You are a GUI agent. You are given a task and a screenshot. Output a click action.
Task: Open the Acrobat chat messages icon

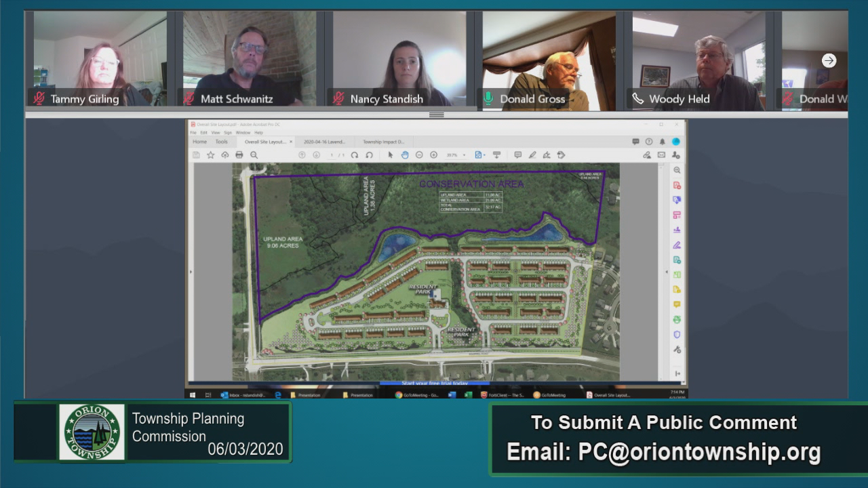tap(635, 142)
